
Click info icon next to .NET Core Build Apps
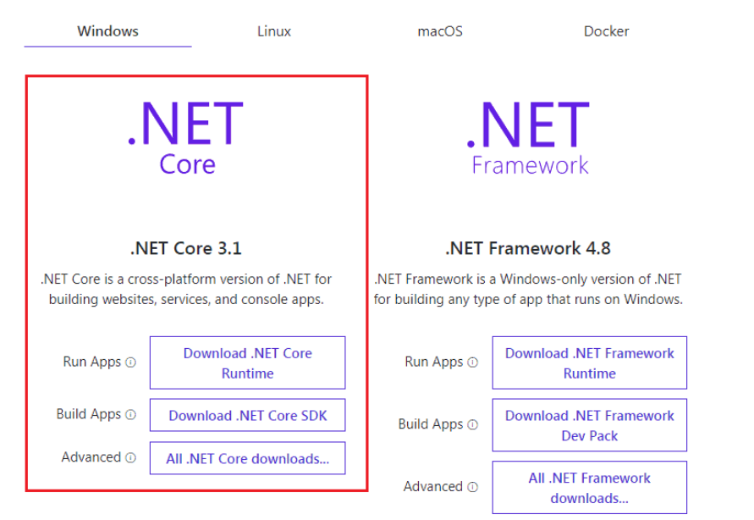(131, 415)
